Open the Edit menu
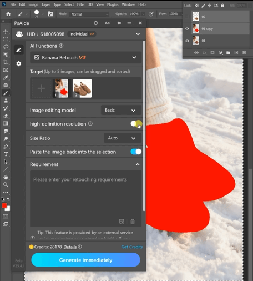Image resolution: width=253 pixels, height=281 pixels. [x=22, y=4]
